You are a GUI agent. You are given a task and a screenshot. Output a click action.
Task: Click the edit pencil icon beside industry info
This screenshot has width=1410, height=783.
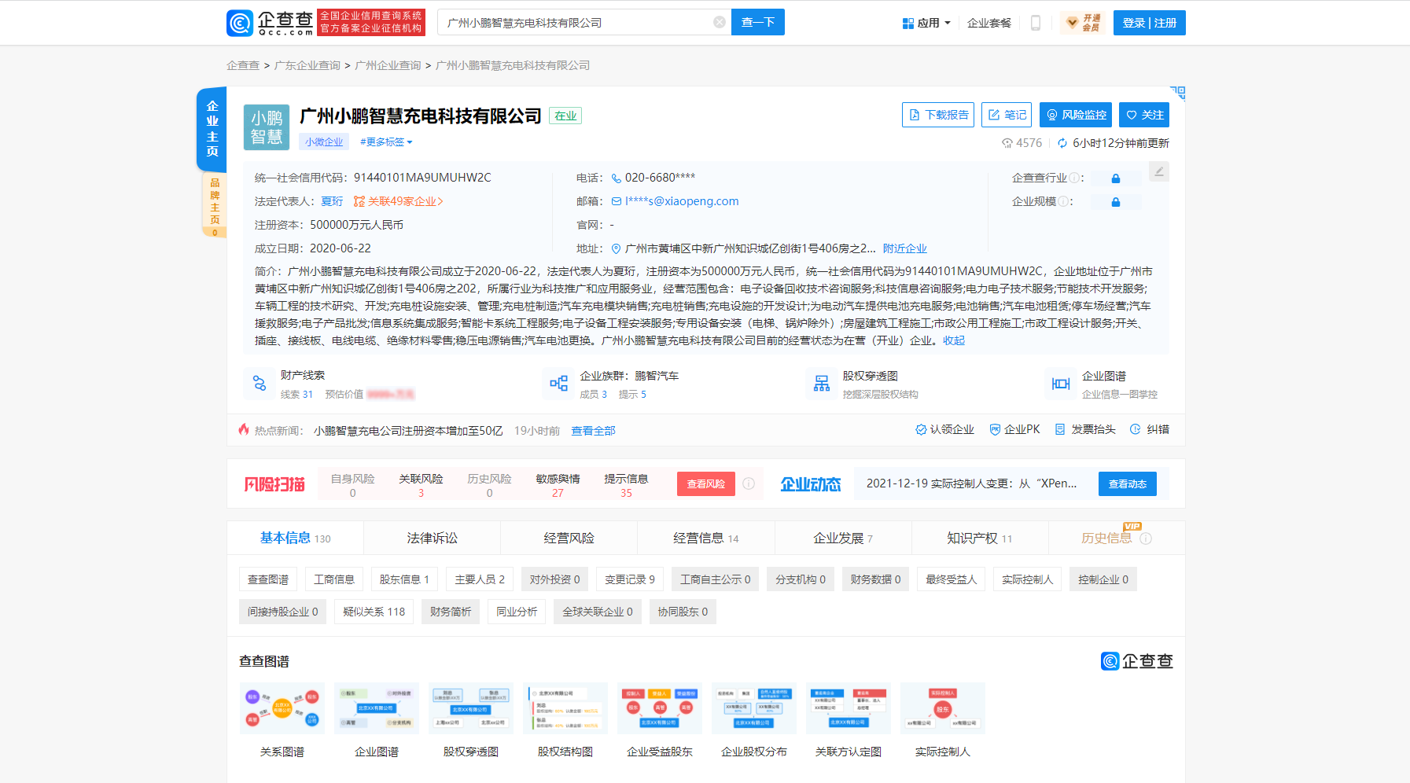coord(1158,171)
